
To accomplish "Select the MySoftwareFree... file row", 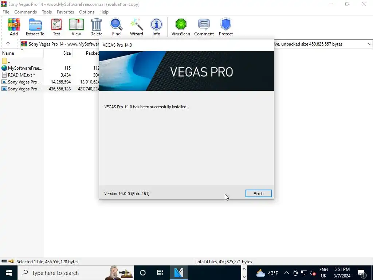I will tap(22, 68).
